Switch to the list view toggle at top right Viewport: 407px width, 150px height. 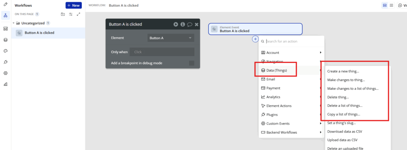click(391, 5)
